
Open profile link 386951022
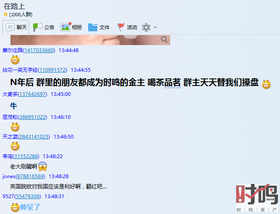(32, 117)
